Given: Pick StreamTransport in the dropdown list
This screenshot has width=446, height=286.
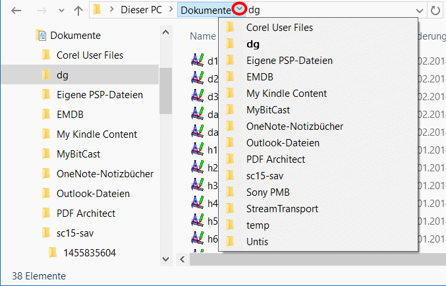Looking at the screenshot, I should click(282, 209).
